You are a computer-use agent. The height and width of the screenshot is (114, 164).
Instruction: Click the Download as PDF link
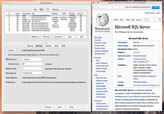102,106
